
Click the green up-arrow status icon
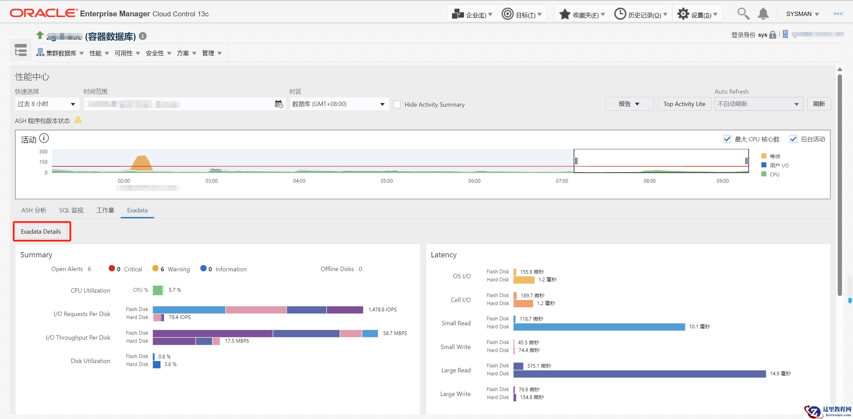tap(40, 35)
